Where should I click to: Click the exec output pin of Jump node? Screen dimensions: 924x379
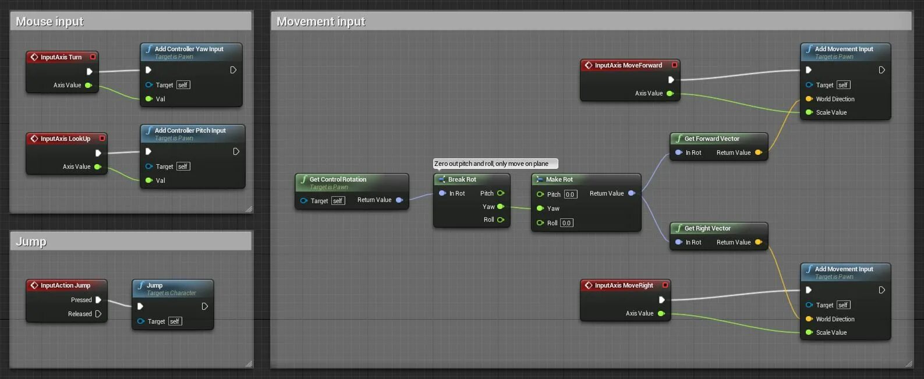click(204, 306)
